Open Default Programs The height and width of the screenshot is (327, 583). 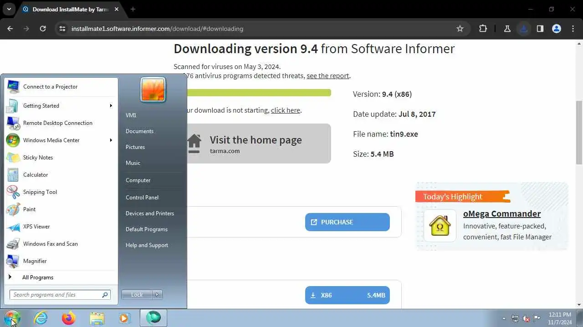click(147, 229)
